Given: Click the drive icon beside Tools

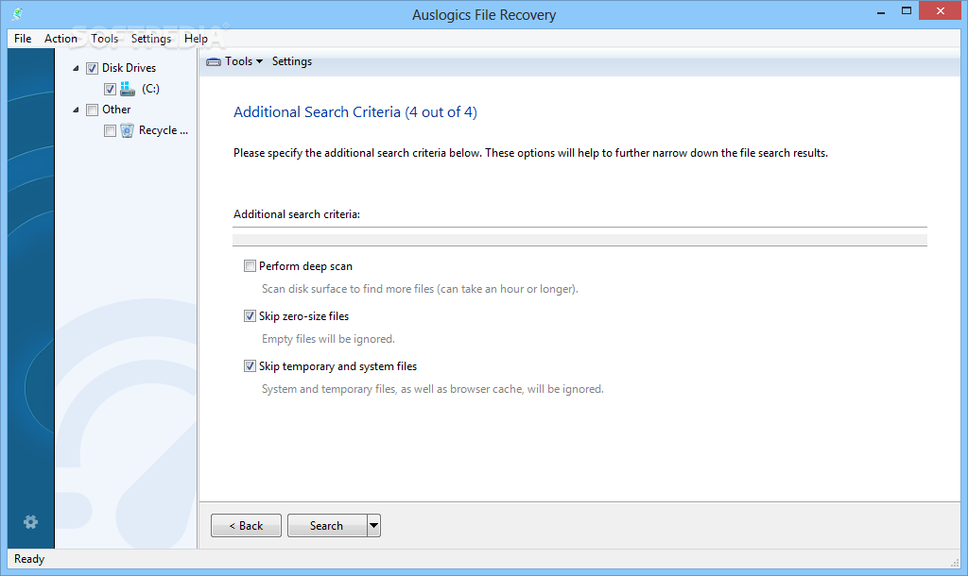Looking at the screenshot, I should (214, 61).
